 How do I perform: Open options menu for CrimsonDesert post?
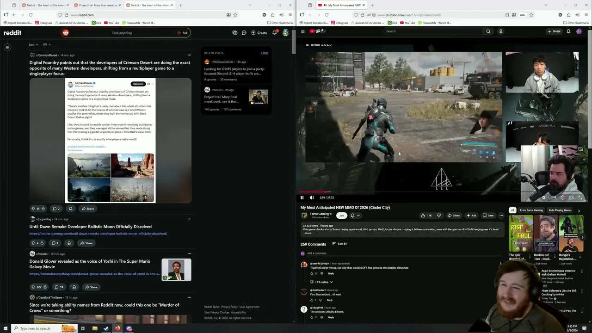(x=189, y=55)
